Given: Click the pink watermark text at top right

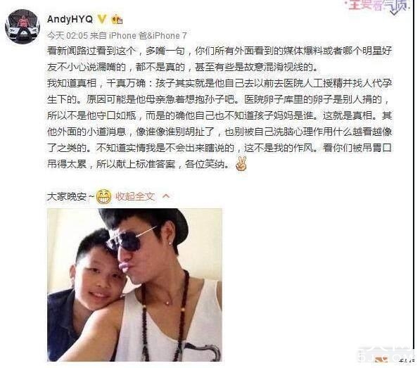Looking at the screenshot, I should 379,6.
